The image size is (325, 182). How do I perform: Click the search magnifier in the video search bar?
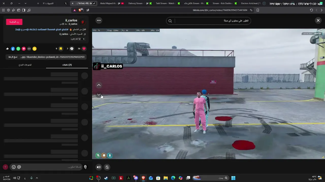click(x=170, y=21)
